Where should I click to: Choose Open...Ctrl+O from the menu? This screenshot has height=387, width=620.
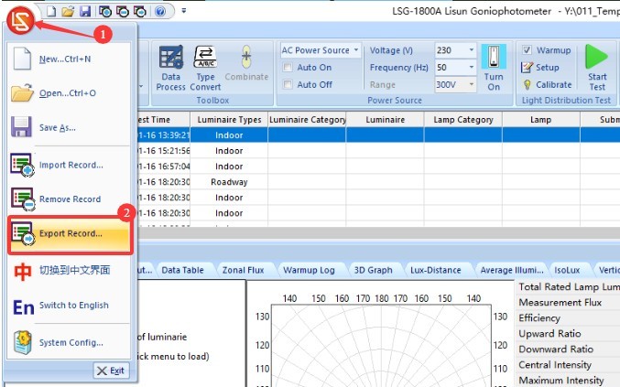(x=69, y=93)
